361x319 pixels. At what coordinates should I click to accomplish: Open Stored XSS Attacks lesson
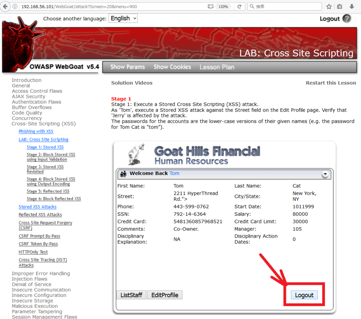37,207
